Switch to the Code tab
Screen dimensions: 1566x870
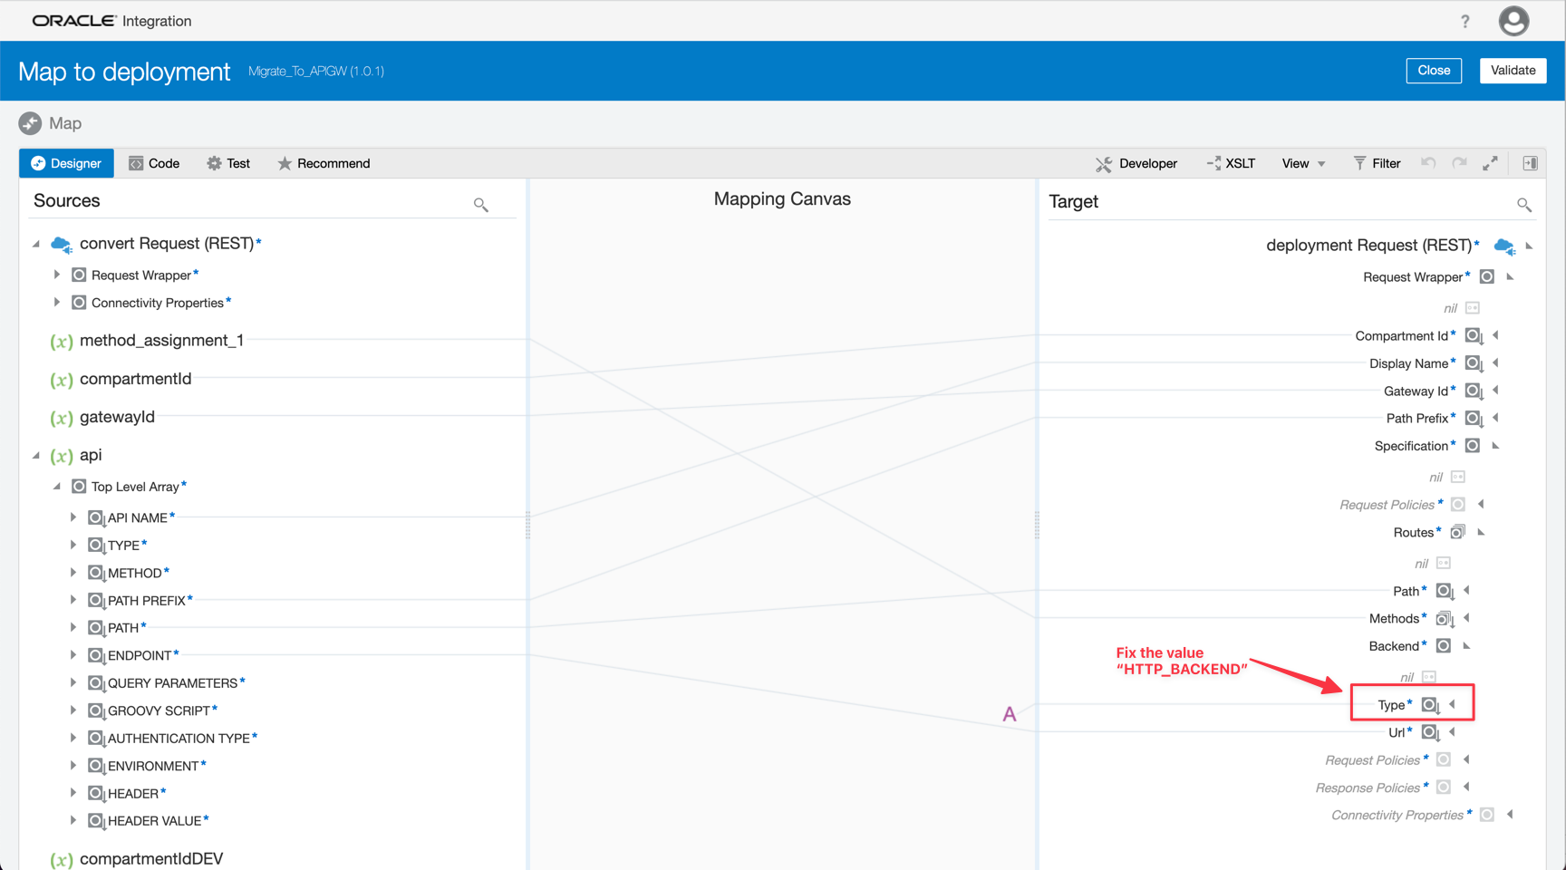154,163
